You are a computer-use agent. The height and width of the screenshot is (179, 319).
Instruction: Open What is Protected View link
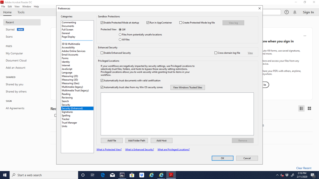(x=109, y=150)
